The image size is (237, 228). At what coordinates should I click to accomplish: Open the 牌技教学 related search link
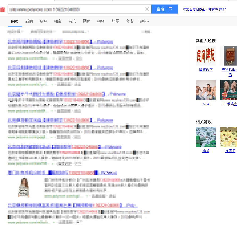click(x=206, y=70)
